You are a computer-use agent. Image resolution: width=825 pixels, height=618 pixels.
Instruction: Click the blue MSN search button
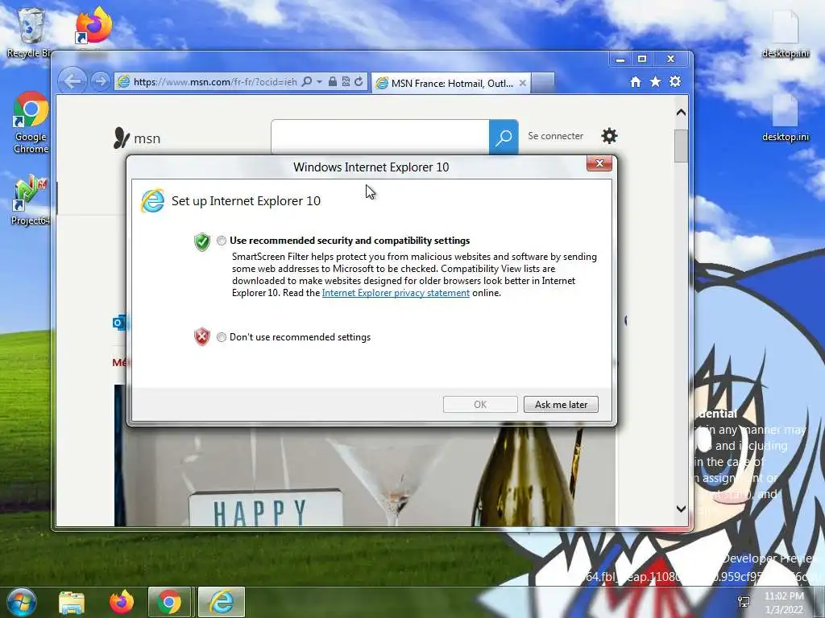504,137
